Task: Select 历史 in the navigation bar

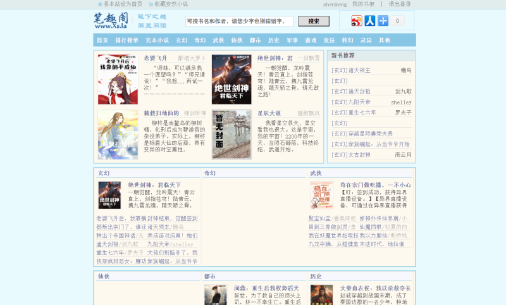Action: click(274, 40)
